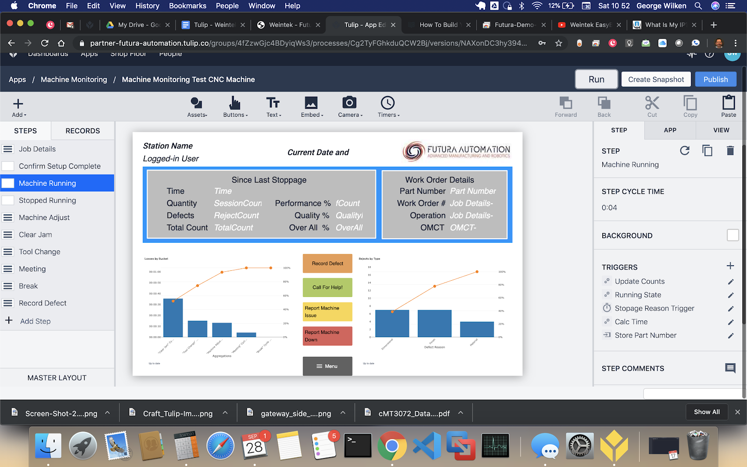The width and height of the screenshot is (747, 467).
Task: Paste using the Paste icon
Action: tap(728, 104)
